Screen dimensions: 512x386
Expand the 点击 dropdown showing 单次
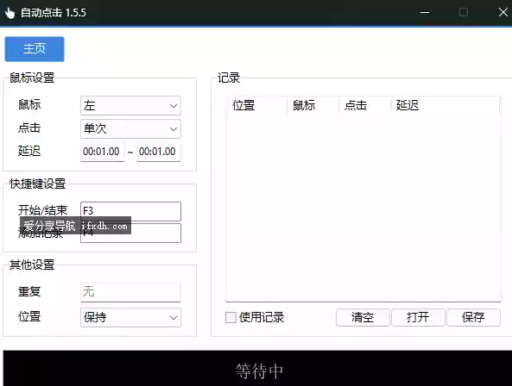point(130,128)
